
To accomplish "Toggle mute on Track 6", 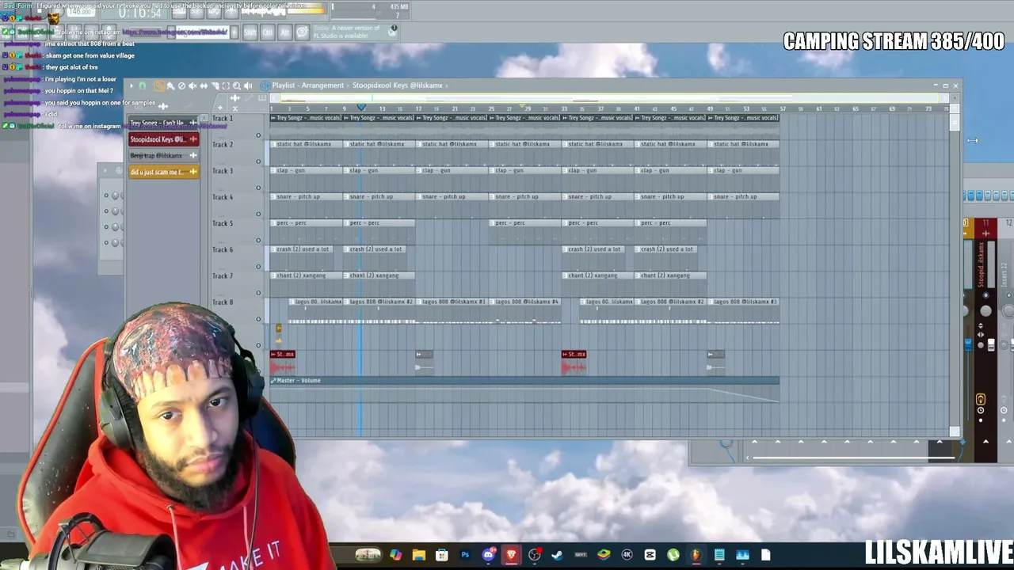I will [258, 267].
